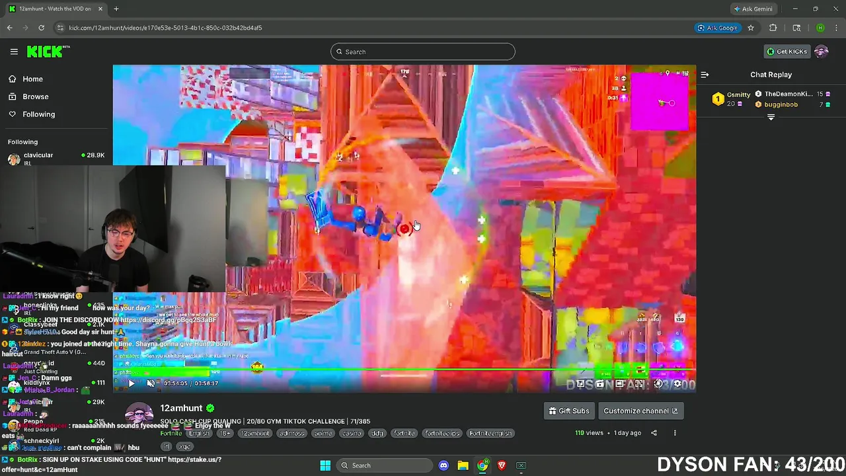Reload the page

point(41,28)
